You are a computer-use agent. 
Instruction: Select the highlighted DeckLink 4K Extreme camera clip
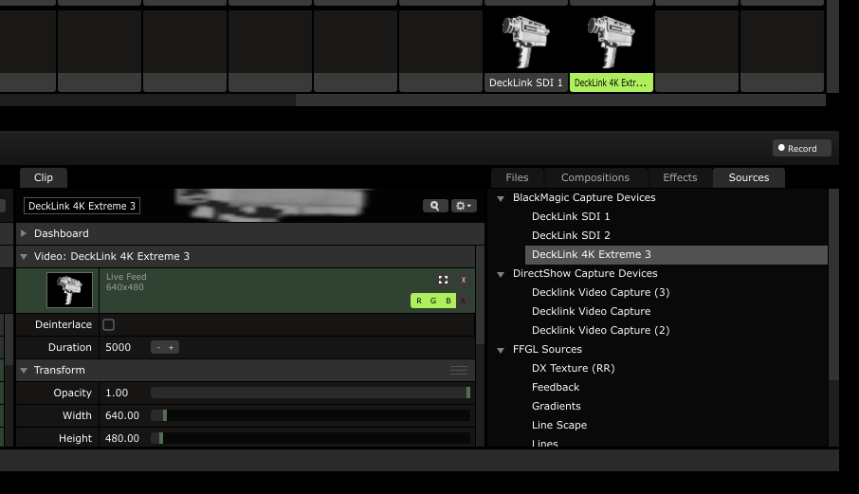pos(612,43)
